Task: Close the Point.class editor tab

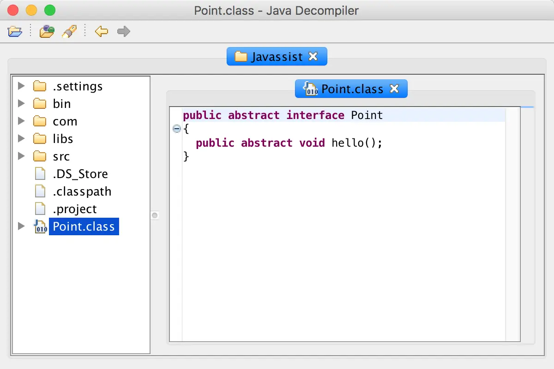Action: [394, 89]
